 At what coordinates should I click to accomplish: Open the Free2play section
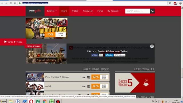point(88,11)
